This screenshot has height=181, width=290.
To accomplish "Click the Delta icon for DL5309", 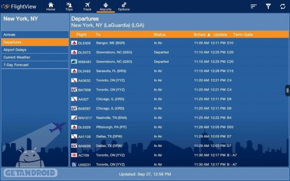I will tap(74, 43).
